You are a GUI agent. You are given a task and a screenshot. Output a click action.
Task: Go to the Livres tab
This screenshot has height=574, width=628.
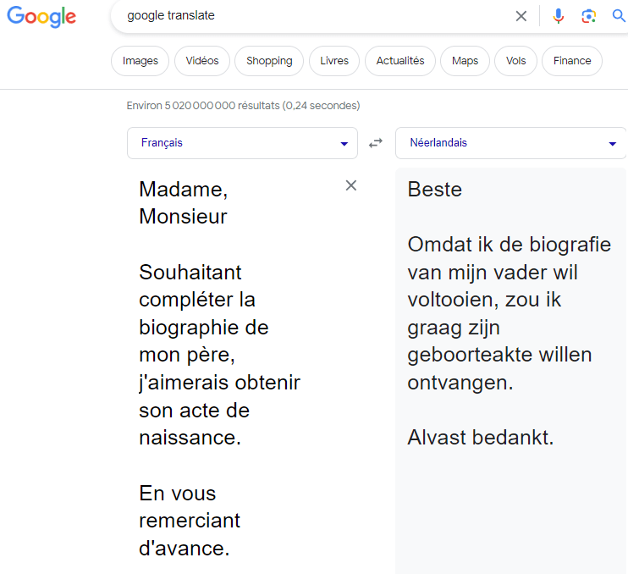(334, 61)
